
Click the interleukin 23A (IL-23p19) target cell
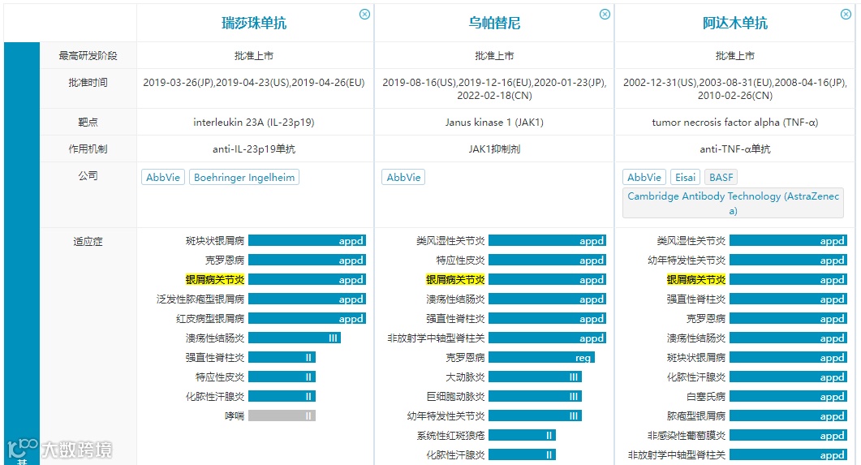[254, 122]
